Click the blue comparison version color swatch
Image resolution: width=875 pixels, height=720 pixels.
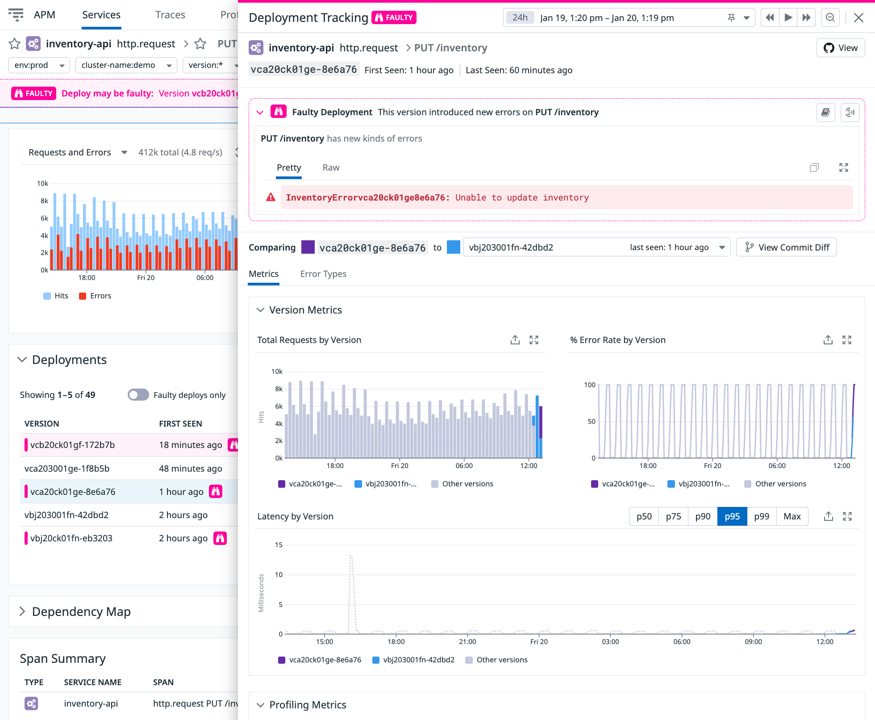[454, 247]
